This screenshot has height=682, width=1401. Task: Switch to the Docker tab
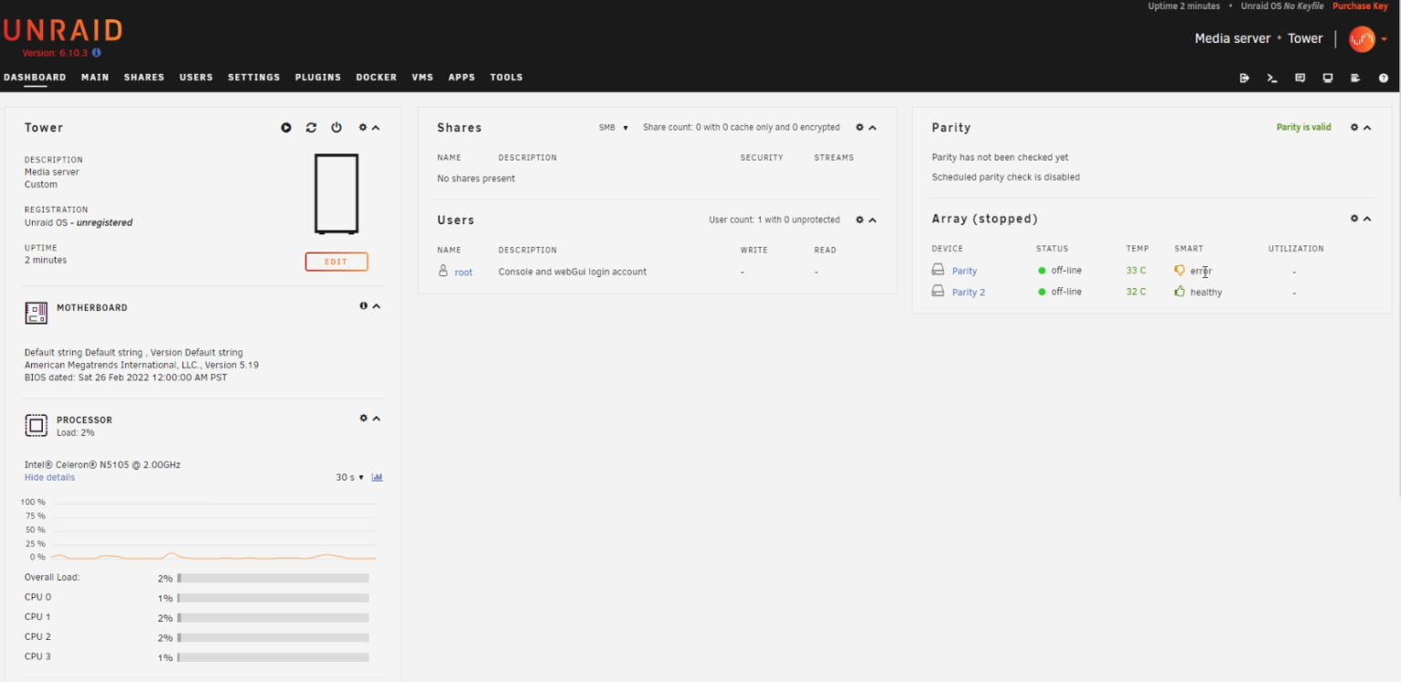[x=376, y=77]
